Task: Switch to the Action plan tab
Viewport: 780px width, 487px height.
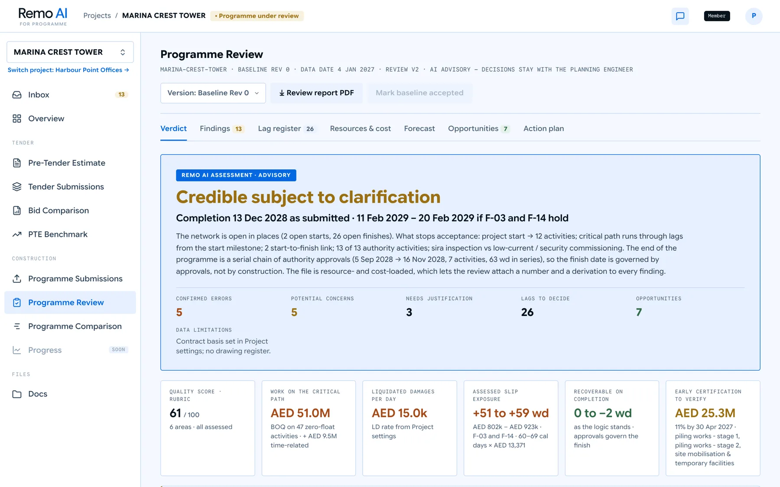Action: pyautogui.click(x=543, y=129)
